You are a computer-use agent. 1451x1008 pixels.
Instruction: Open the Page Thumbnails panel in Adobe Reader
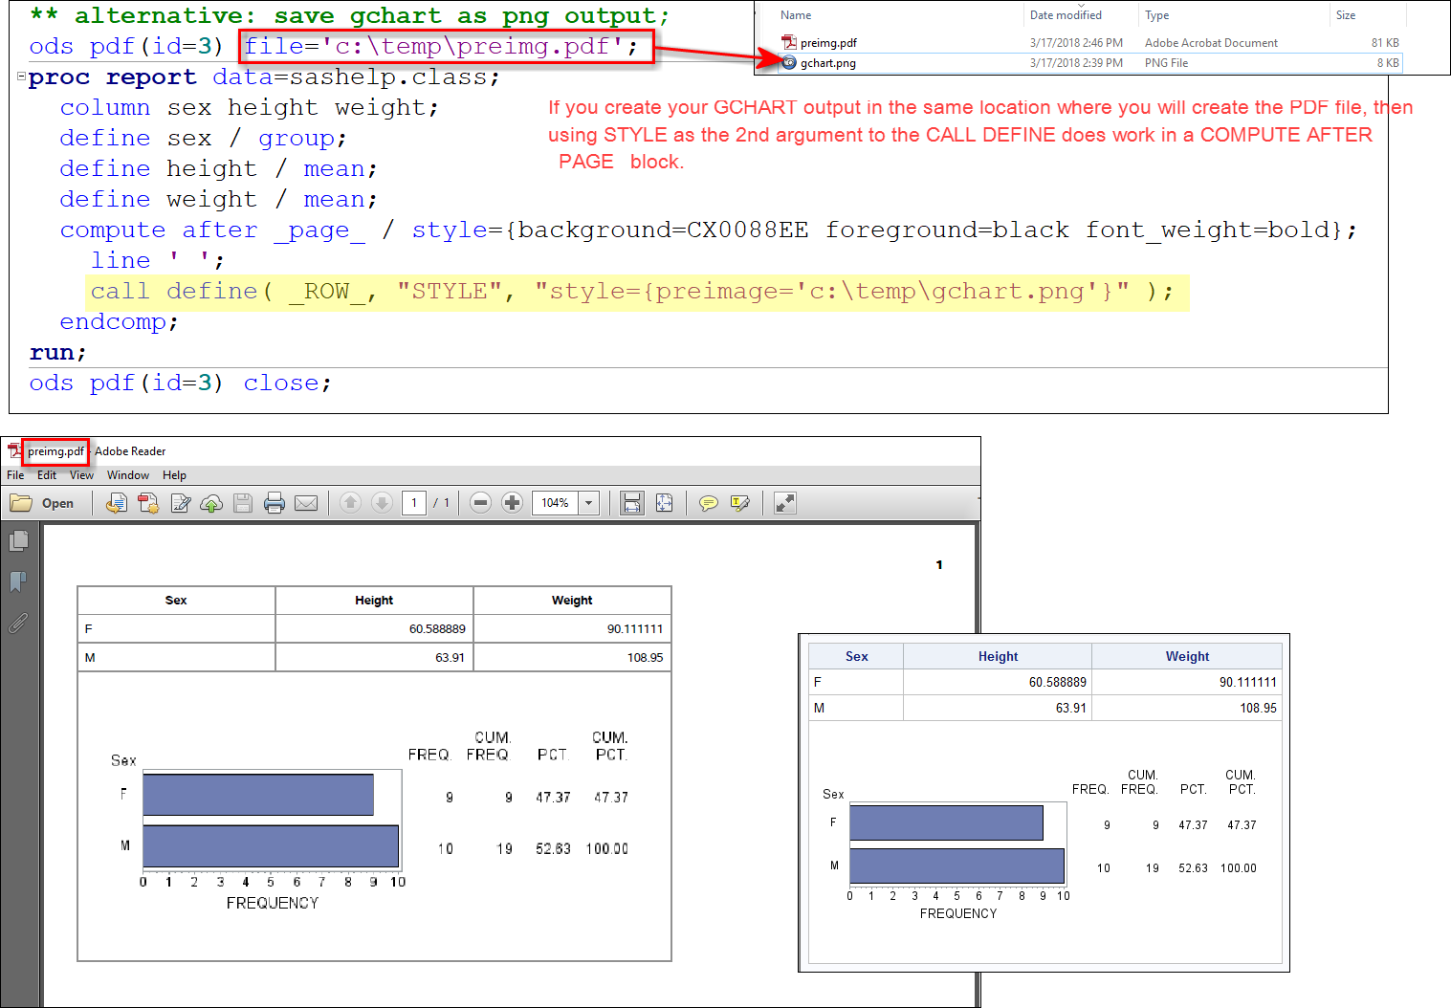coord(19,540)
